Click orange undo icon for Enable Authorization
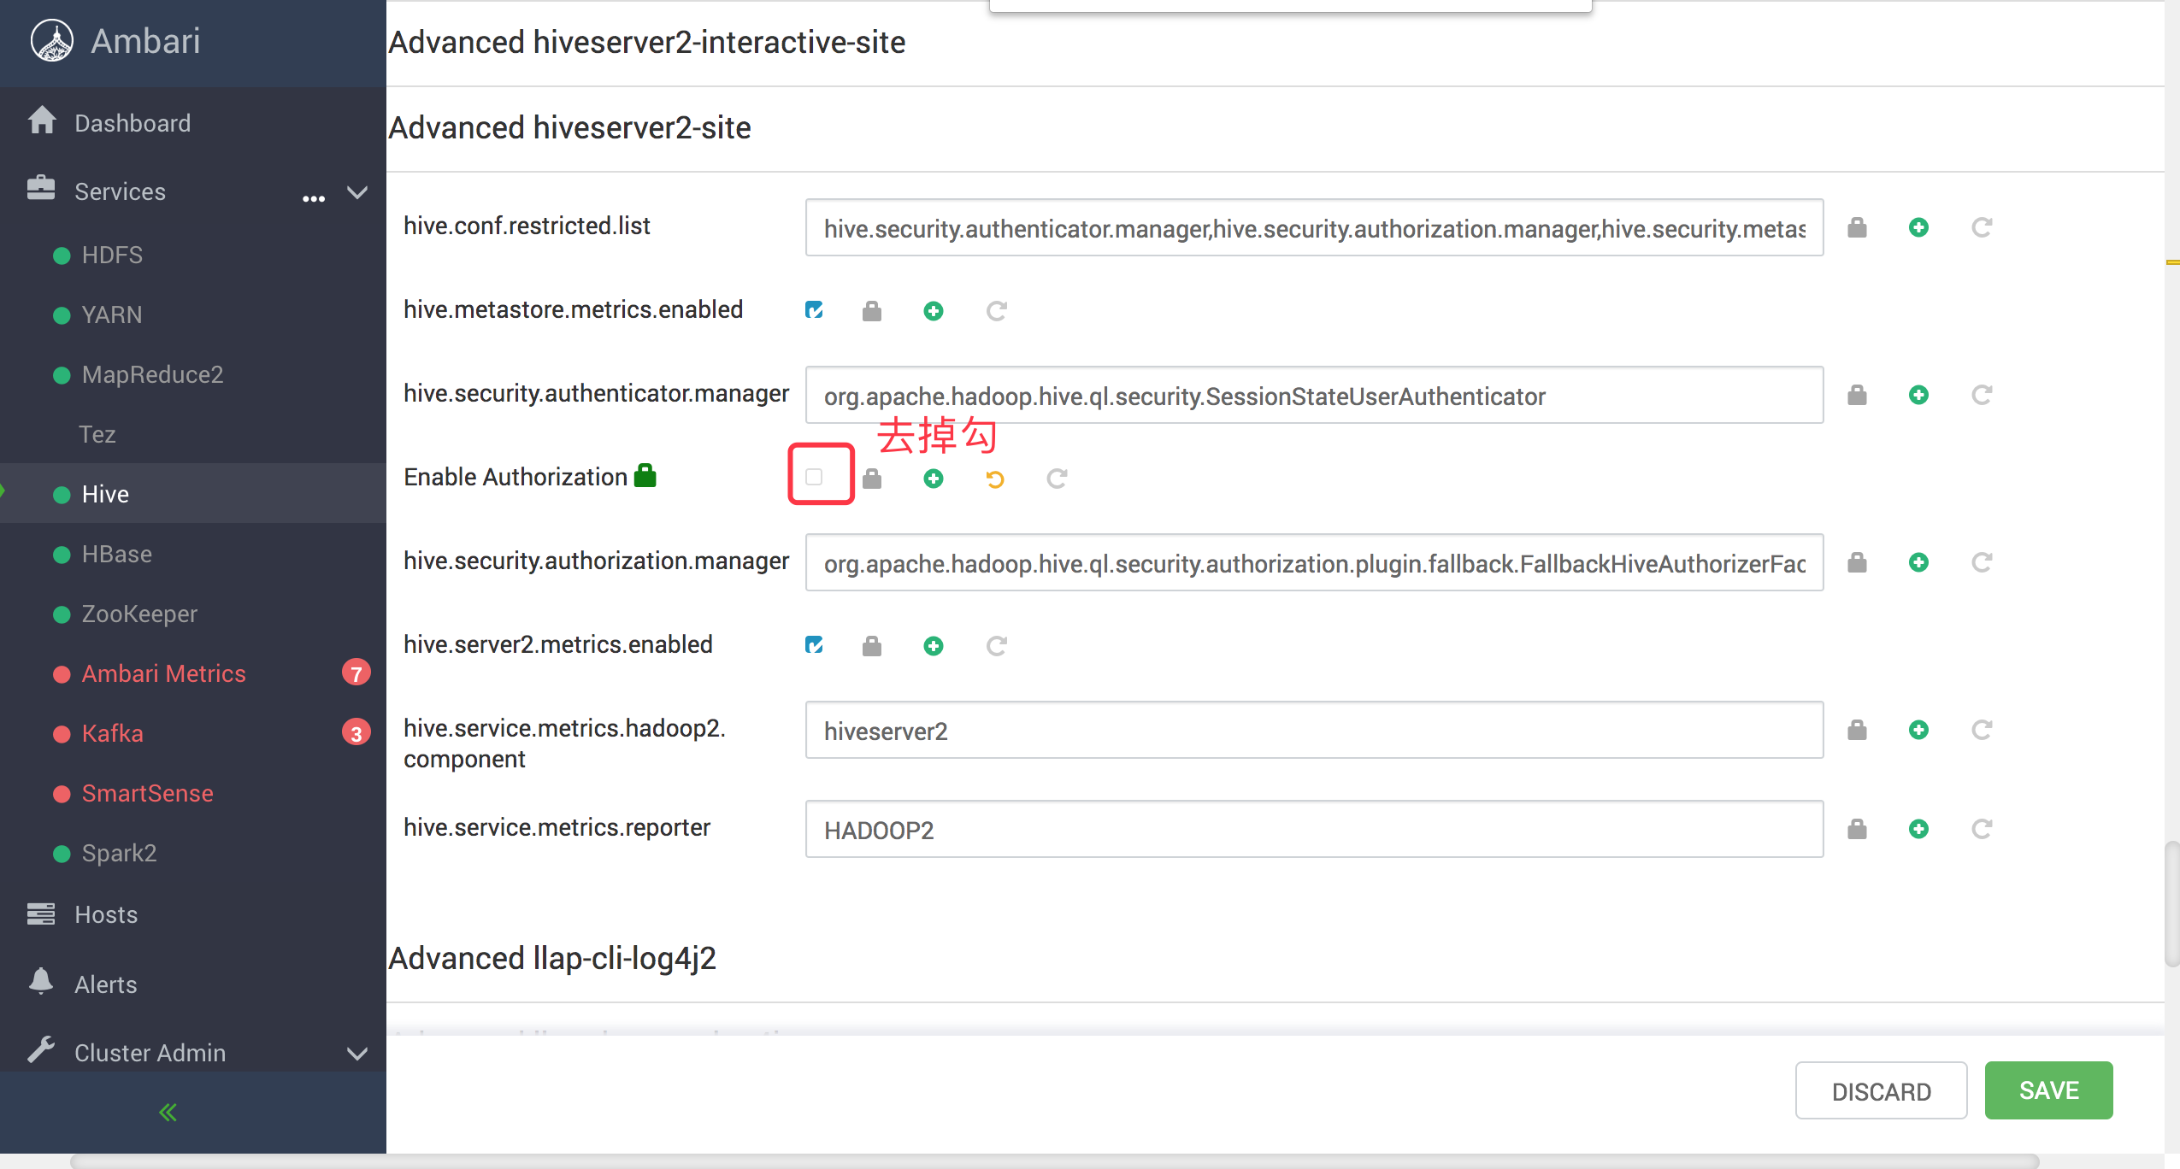This screenshot has width=2180, height=1169. tap(995, 479)
